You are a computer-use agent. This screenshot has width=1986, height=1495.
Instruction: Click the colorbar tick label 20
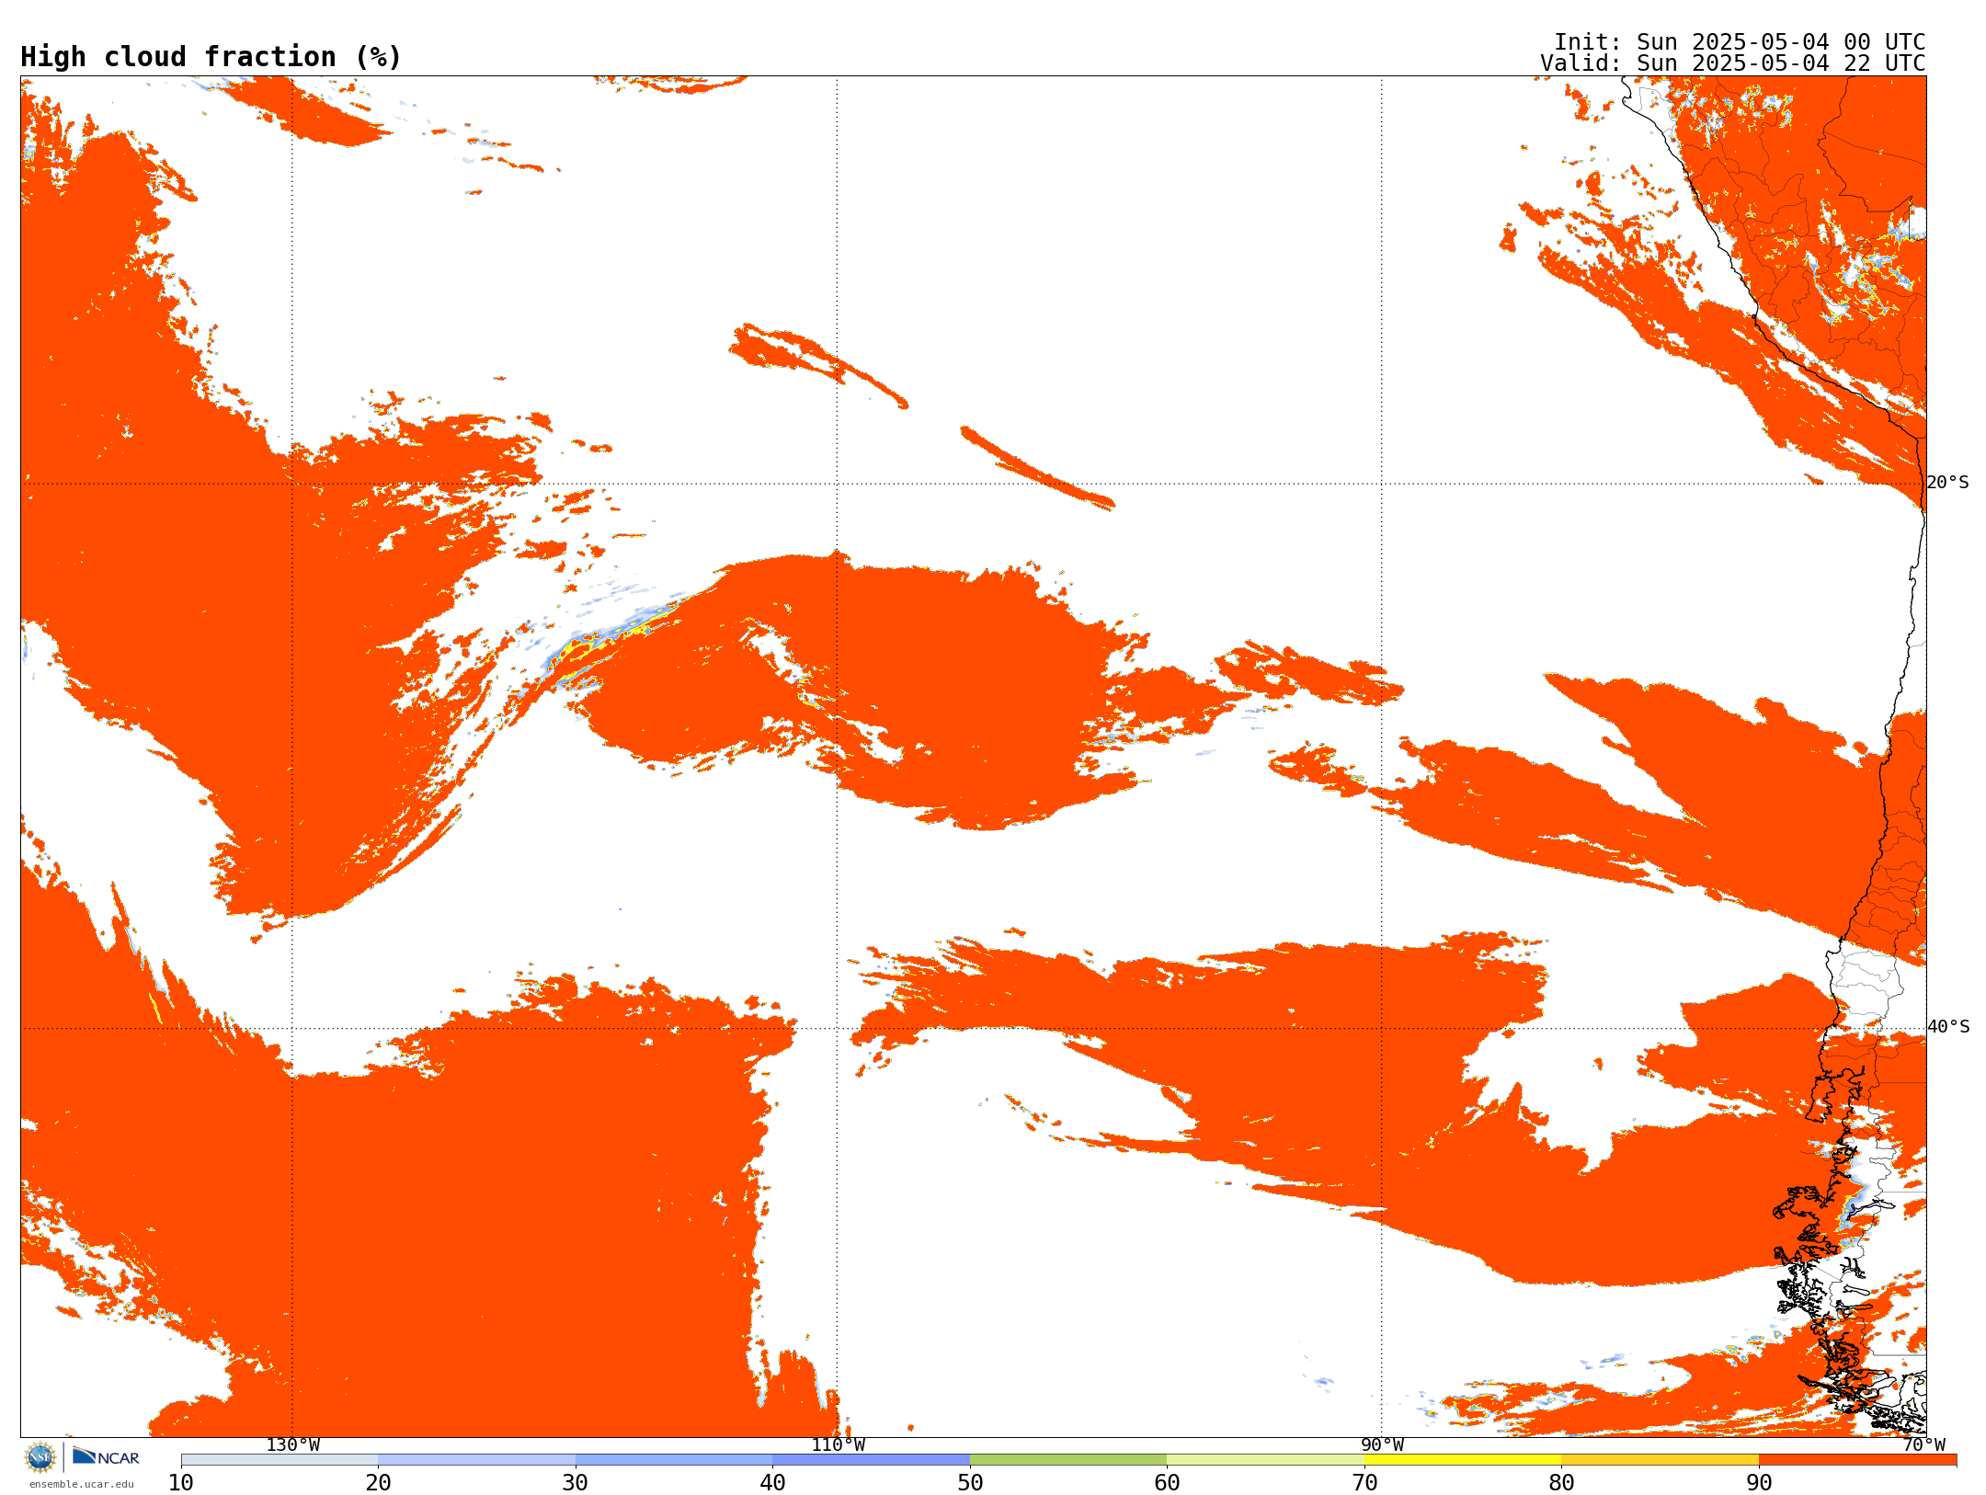pyautogui.click(x=378, y=1483)
